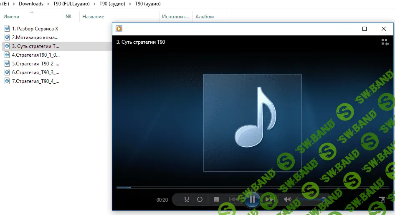Viewport: 395px width, 215px height.
Task: Skip to the next track
Action: (x=270, y=200)
